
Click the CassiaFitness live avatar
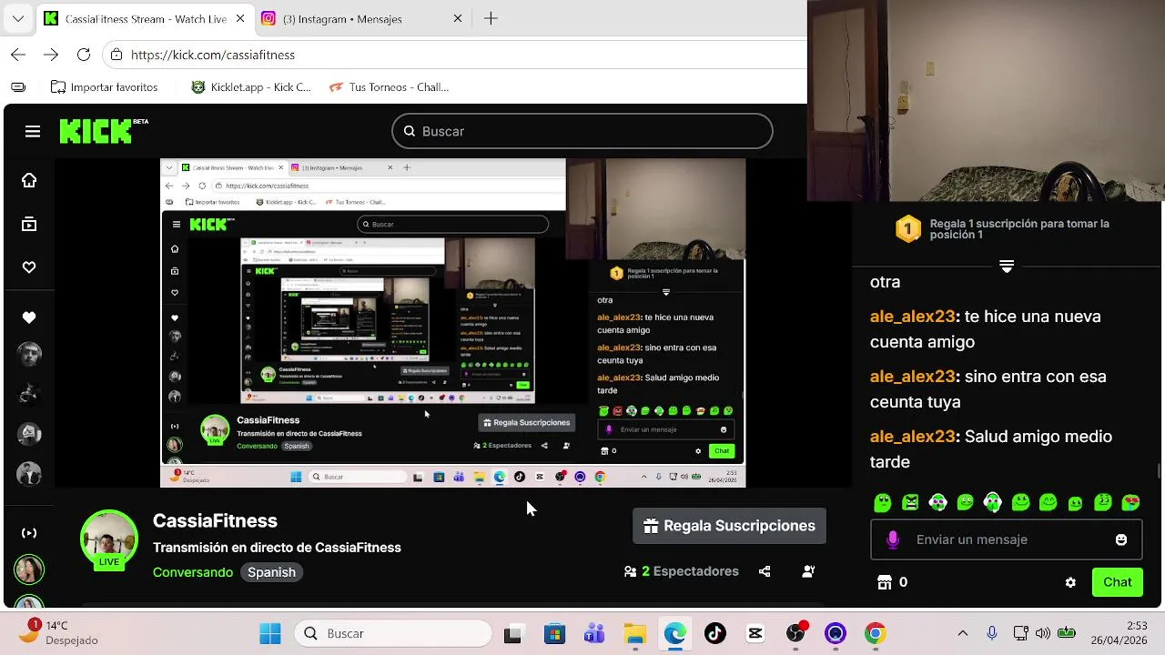[x=109, y=539]
